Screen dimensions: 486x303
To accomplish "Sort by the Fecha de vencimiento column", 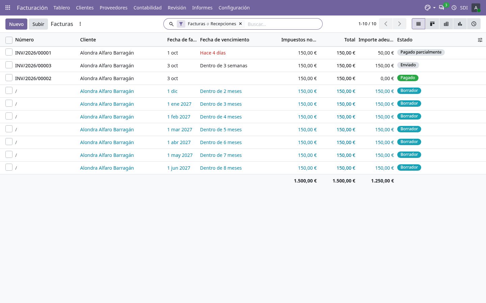I will pyautogui.click(x=224, y=40).
